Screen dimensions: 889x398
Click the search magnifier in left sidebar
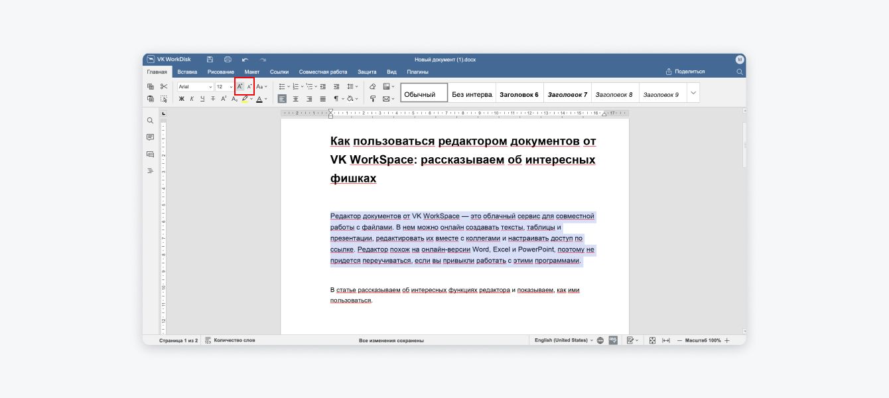tap(151, 121)
